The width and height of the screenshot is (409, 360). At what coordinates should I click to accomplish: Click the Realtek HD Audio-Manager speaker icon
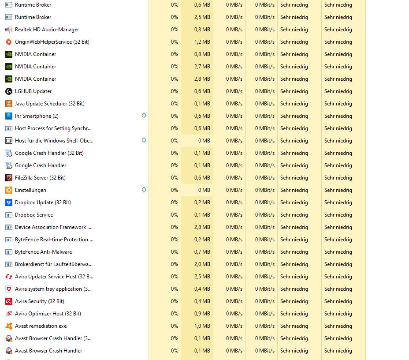click(9, 30)
